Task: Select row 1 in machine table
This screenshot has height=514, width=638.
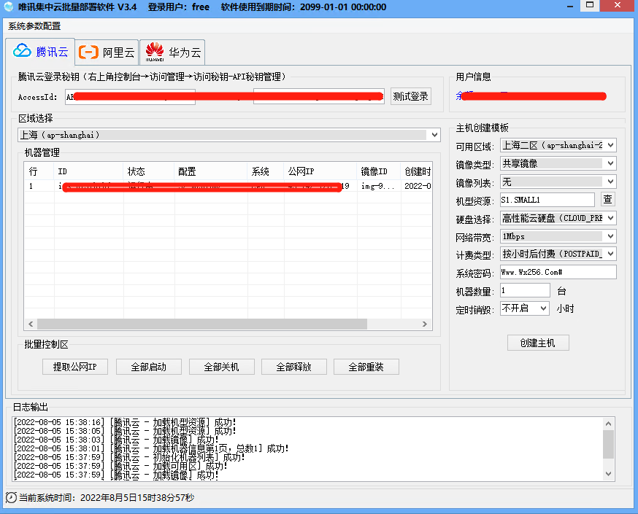Action: [x=228, y=186]
